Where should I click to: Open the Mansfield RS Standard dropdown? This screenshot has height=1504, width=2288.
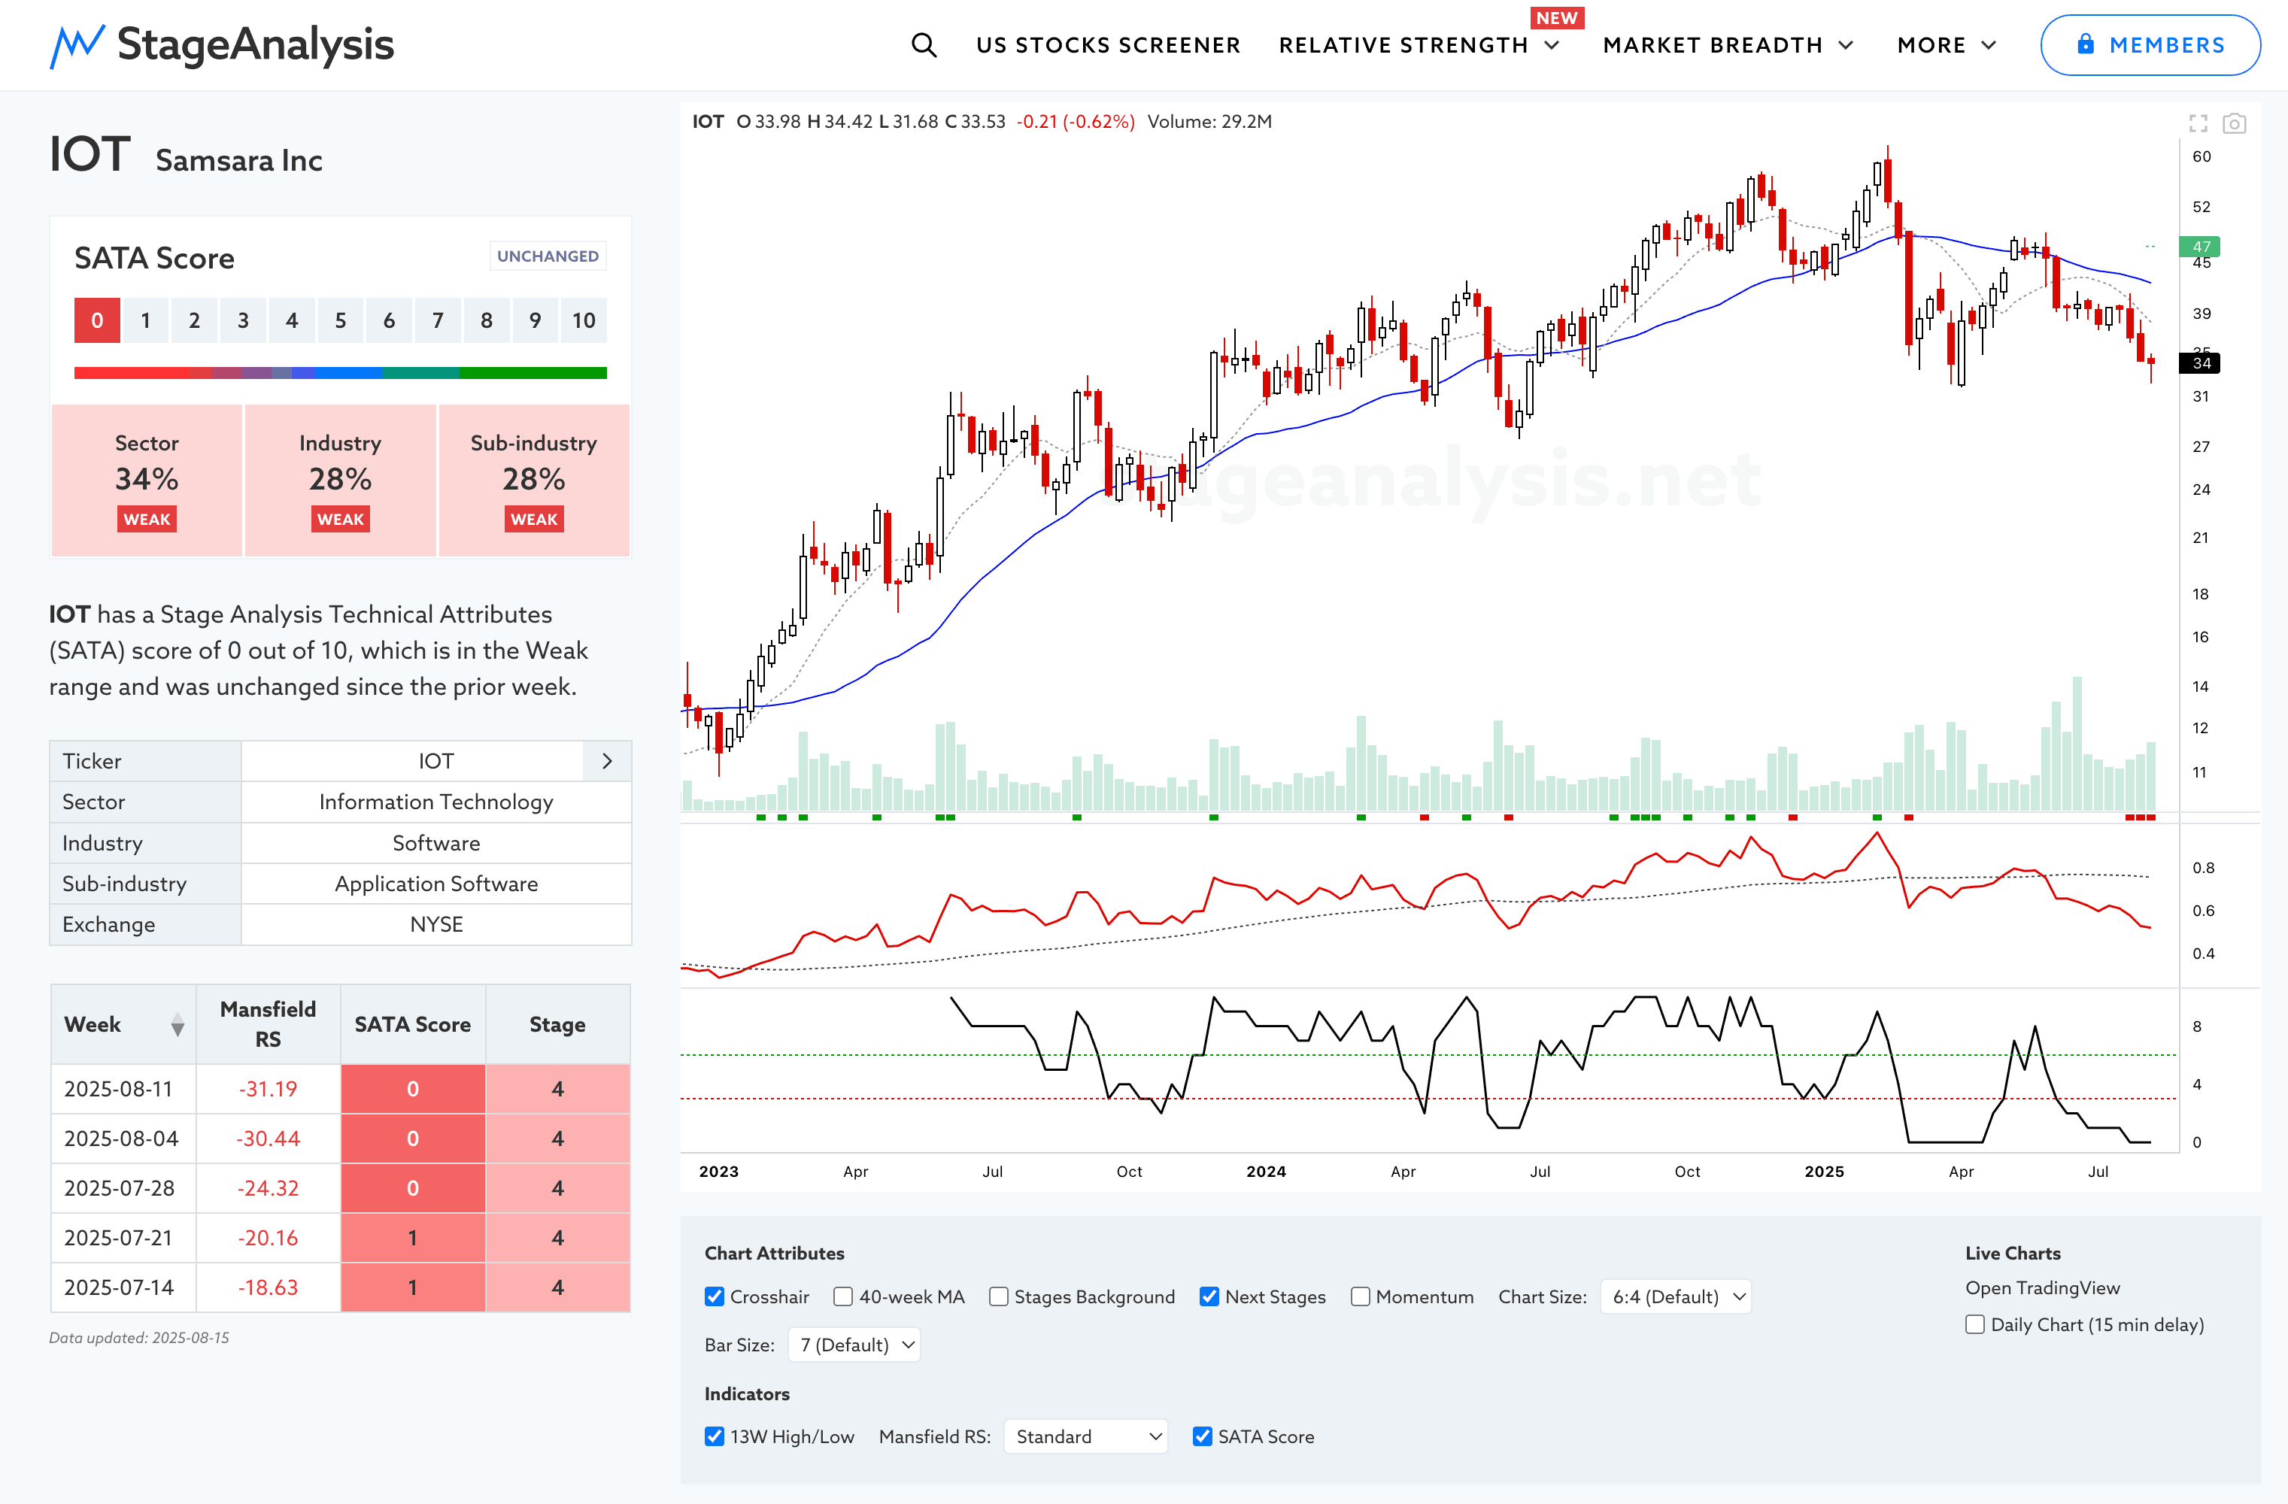click(x=1085, y=1436)
